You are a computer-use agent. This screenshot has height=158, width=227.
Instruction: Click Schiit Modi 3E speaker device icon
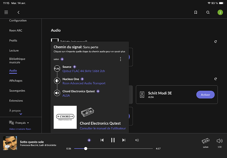coord(142,95)
